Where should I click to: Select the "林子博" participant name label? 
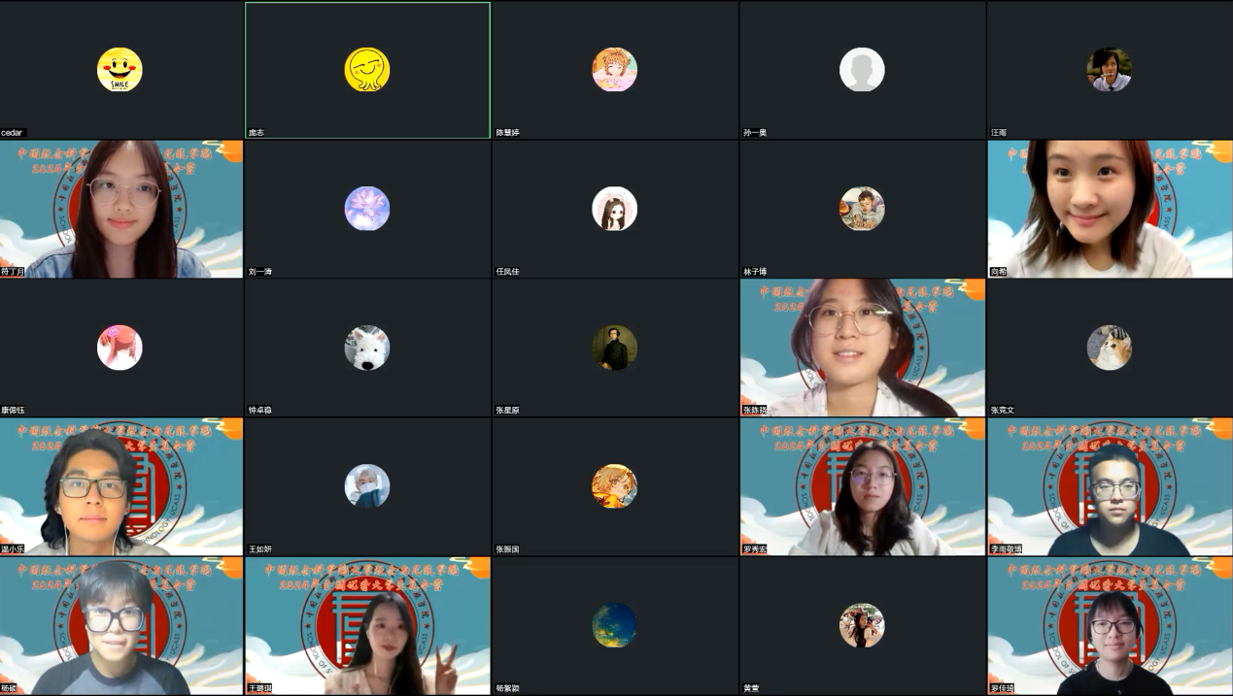755,272
